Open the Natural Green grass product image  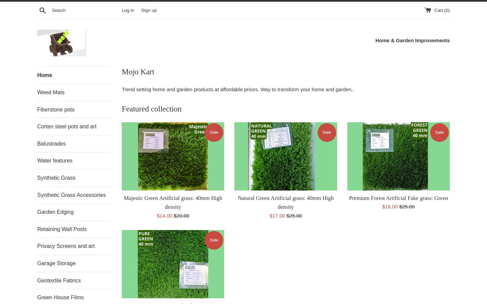(285, 156)
